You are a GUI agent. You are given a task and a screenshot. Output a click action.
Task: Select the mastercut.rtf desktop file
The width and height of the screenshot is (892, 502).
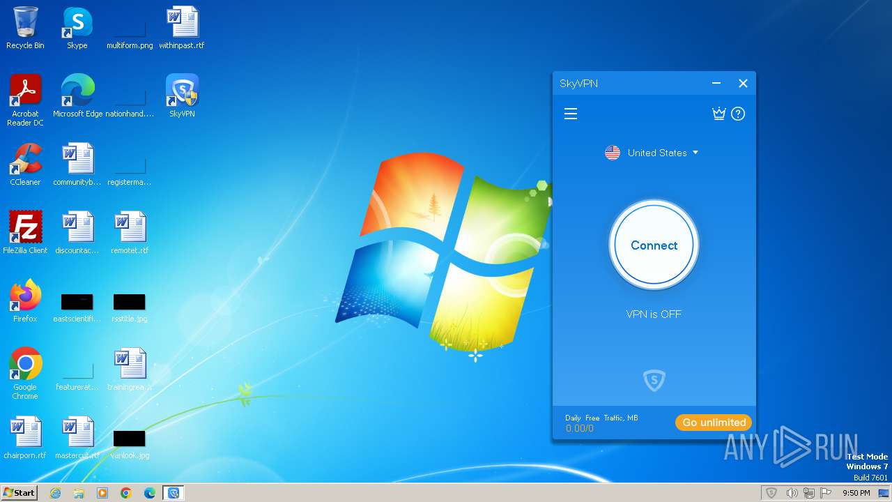point(77,438)
